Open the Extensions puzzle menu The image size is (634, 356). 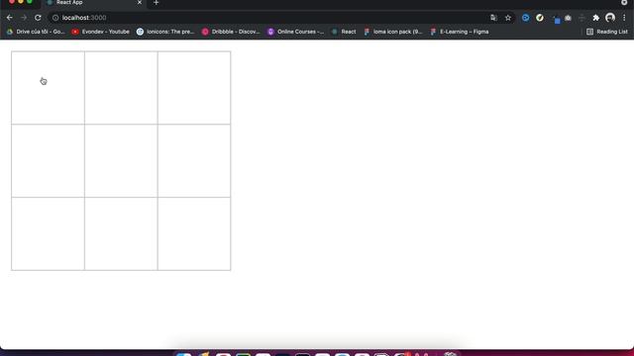595,18
